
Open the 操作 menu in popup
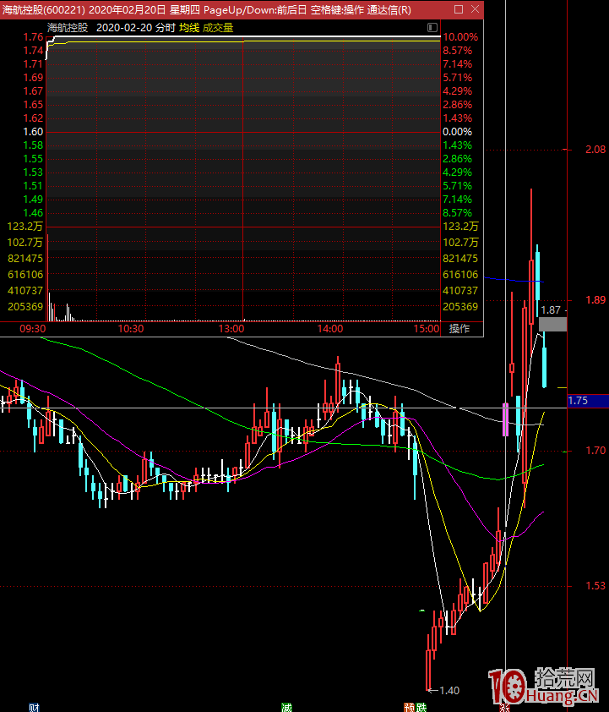pyautogui.click(x=459, y=328)
